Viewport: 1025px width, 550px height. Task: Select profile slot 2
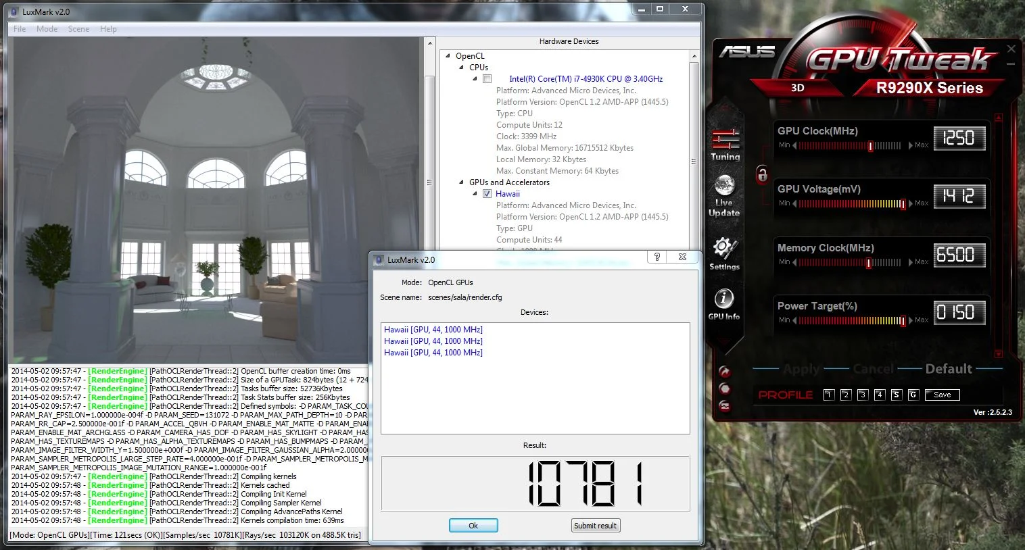click(x=846, y=395)
